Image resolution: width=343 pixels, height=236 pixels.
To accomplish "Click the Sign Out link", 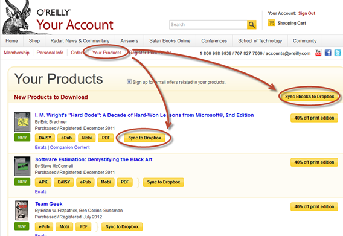I will pyautogui.click(x=307, y=13).
